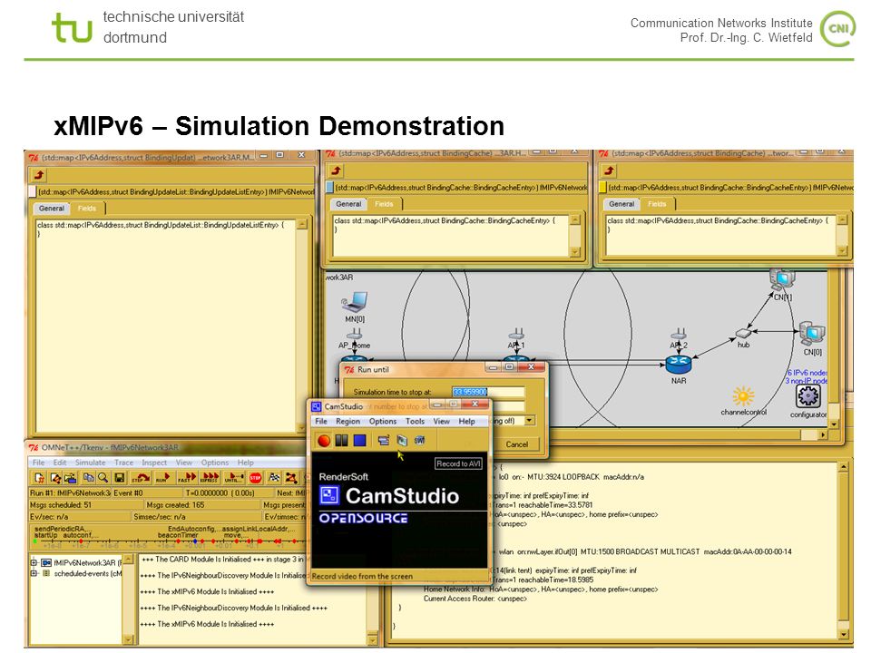
Task: Switch to Fields tab in middle BindingCache inspector
Action: tap(384, 204)
